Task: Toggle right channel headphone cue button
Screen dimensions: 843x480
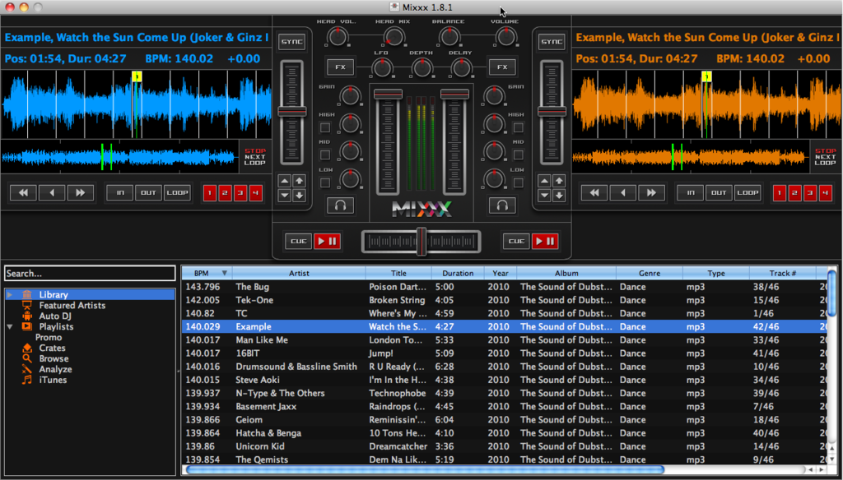Action: [x=502, y=205]
